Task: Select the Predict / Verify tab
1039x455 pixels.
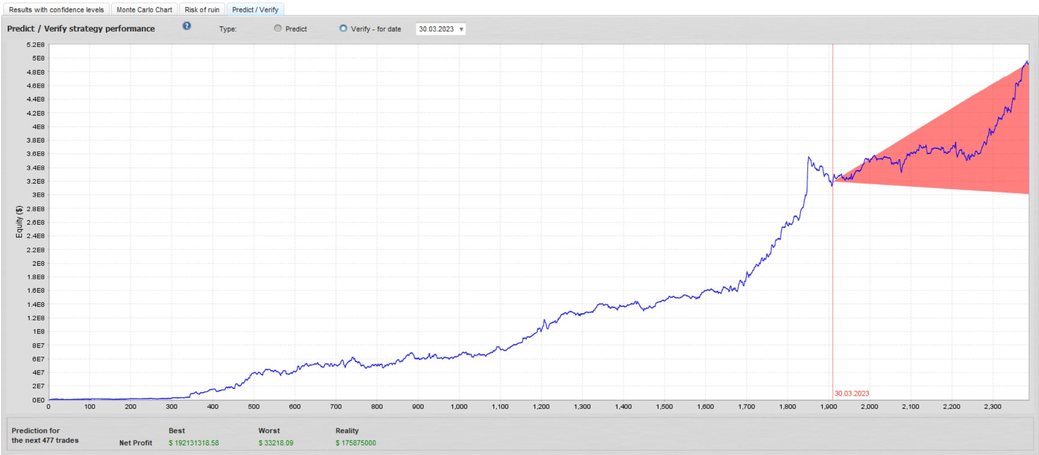Action: [255, 9]
